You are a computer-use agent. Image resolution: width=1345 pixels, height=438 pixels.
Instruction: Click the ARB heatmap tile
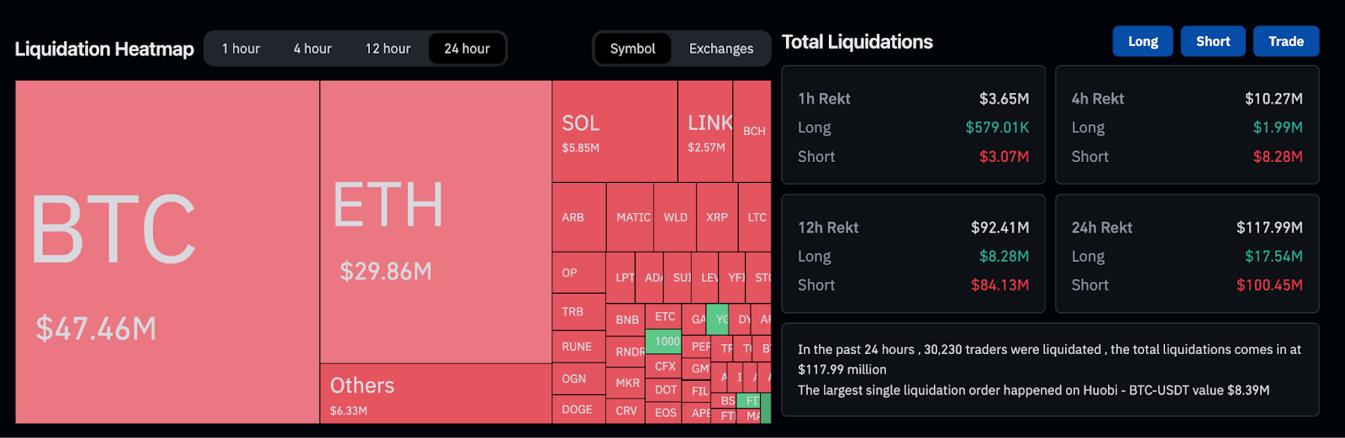[x=579, y=217]
